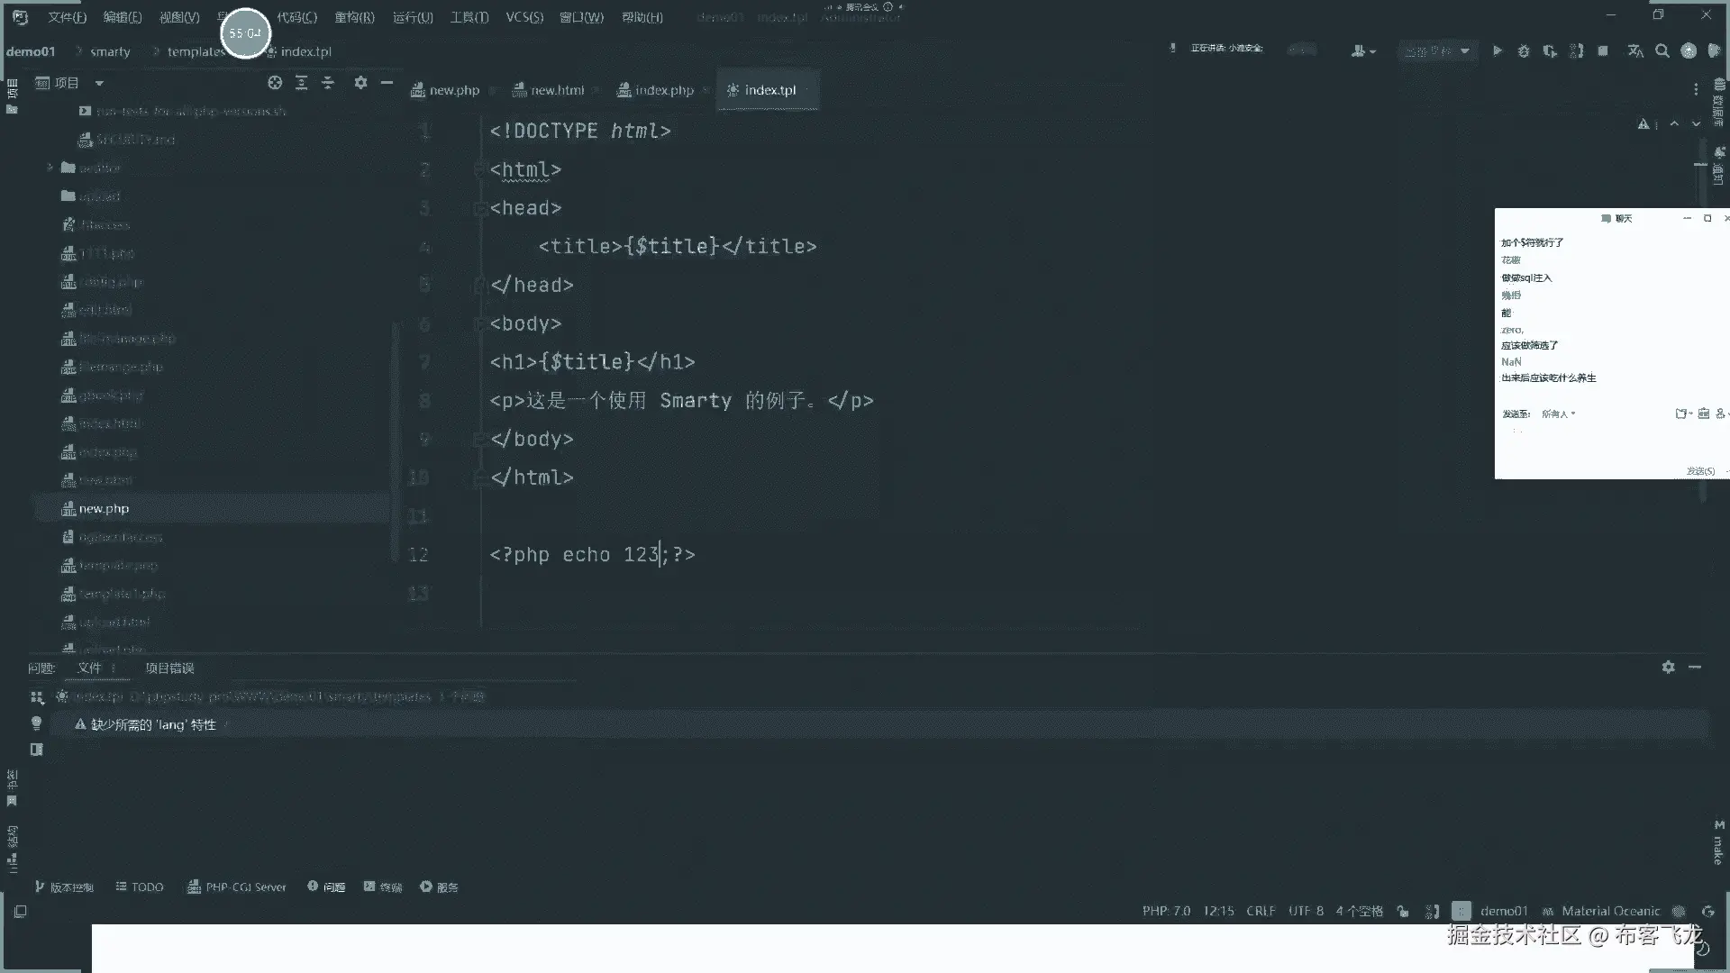Toggle fold marker beside the body tag
This screenshot has width=1730, height=973.
tap(480, 323)
